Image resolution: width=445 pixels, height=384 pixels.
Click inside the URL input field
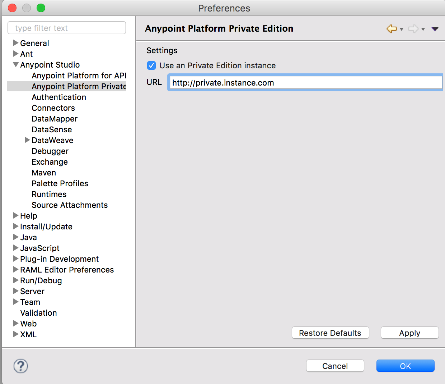coord(305,82)
